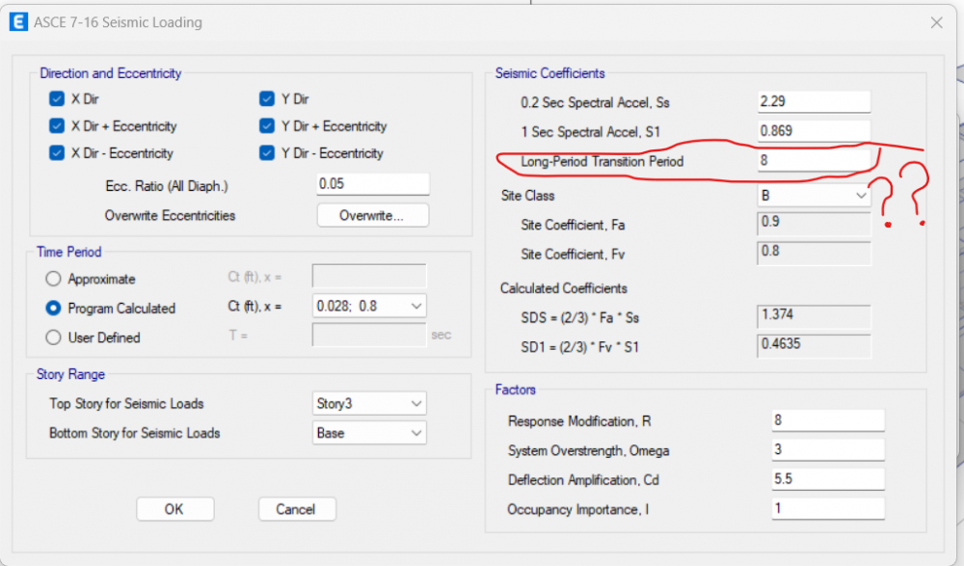Click the Occupancy Importance I field
The image size is (964, 566).
pyautogui.click(x=828, y=509)
